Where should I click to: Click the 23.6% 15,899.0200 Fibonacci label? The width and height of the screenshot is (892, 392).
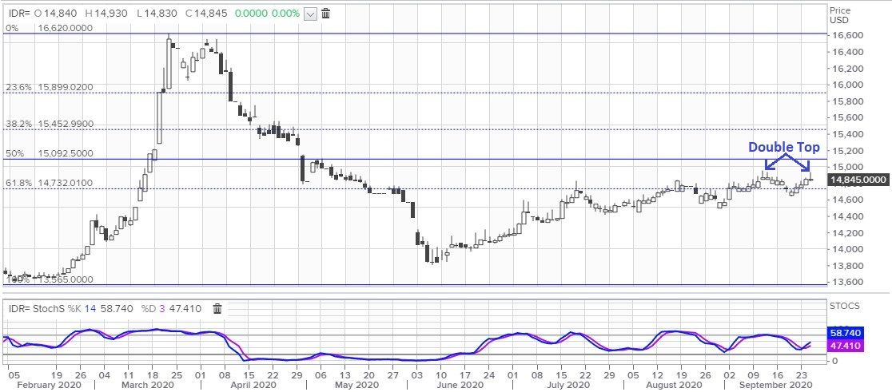point(50,88)
